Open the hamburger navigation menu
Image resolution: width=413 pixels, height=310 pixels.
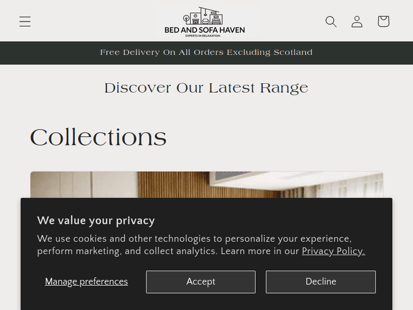(25, 21)
